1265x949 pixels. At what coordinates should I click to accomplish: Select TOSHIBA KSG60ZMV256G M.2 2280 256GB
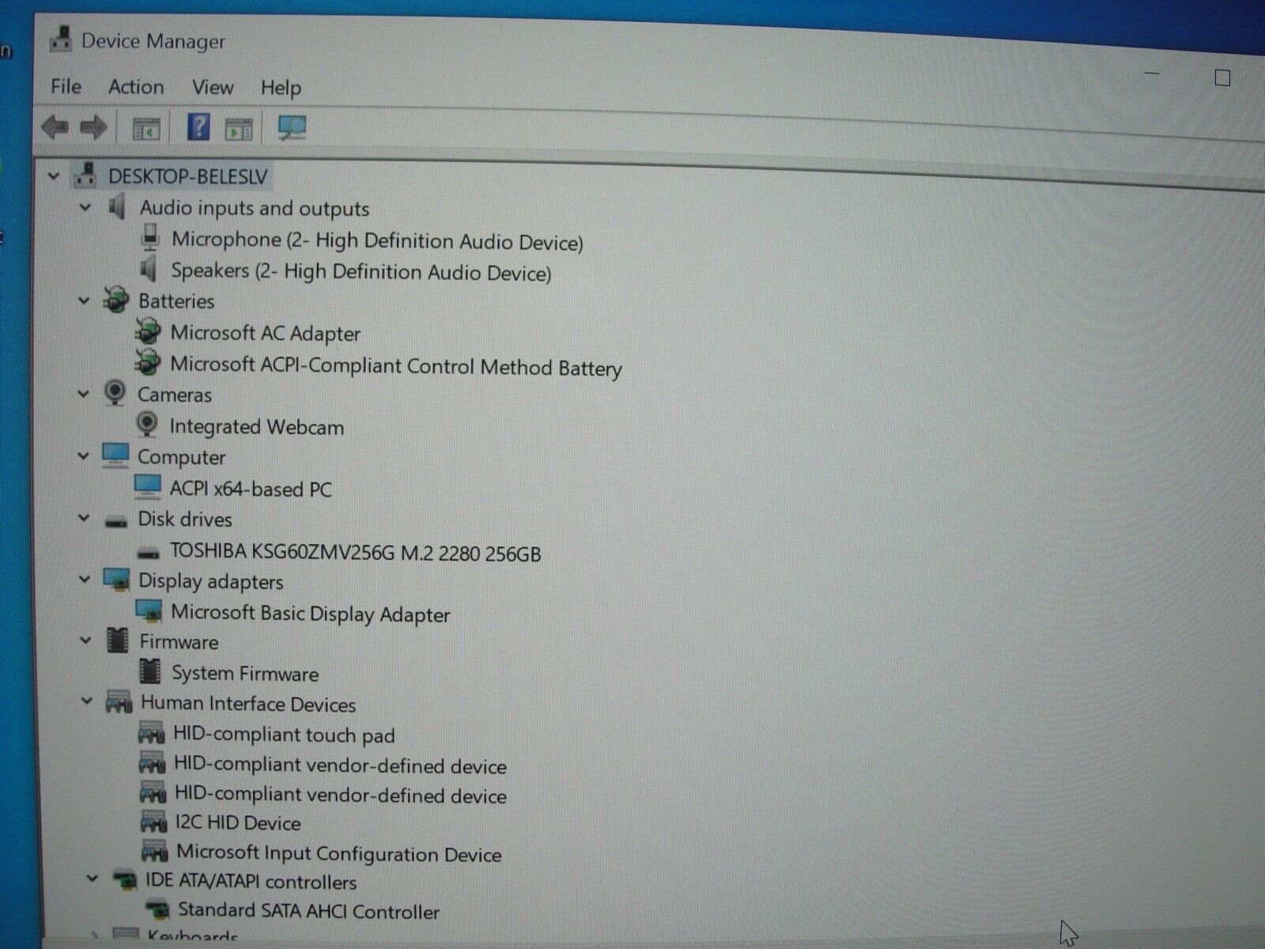coord(355,553)
